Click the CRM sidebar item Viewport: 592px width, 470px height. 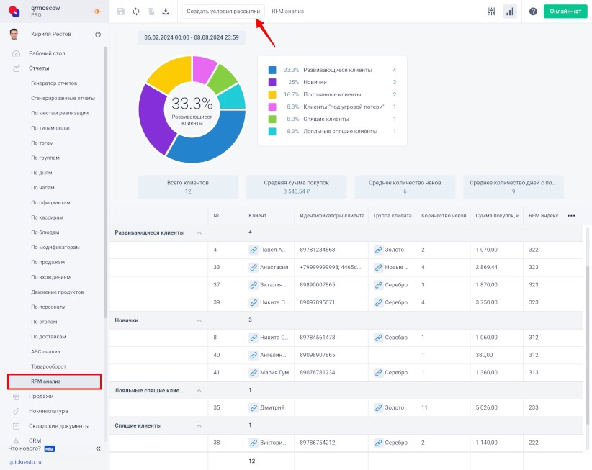35,440
